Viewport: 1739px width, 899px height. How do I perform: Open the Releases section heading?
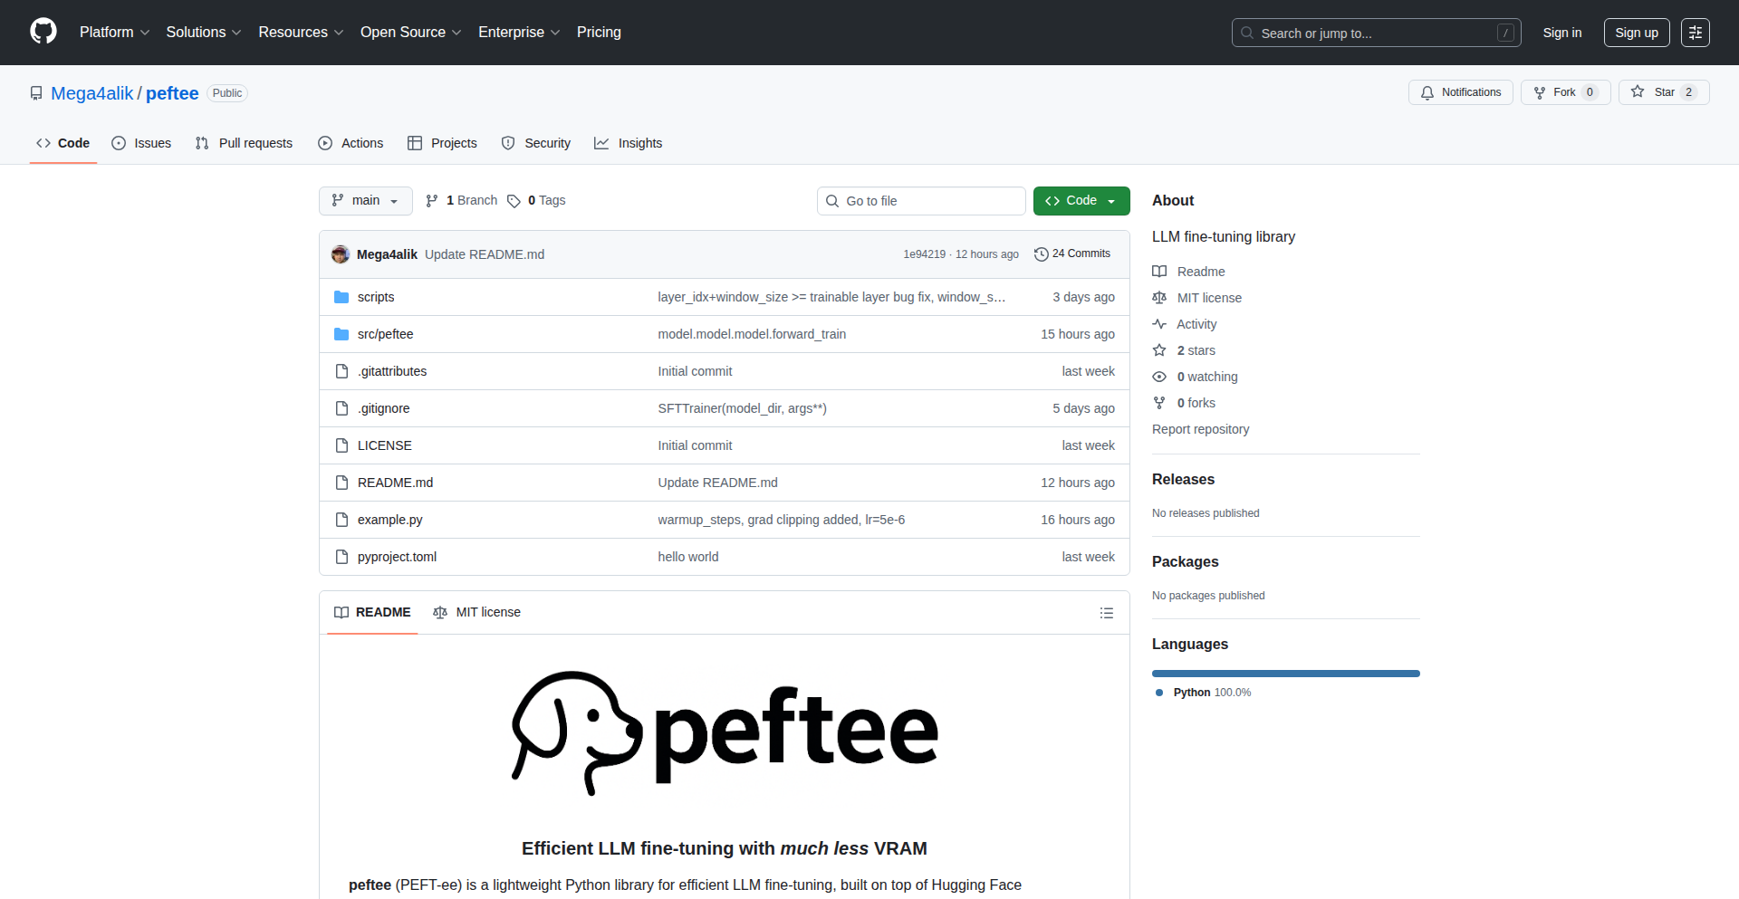1183,480
